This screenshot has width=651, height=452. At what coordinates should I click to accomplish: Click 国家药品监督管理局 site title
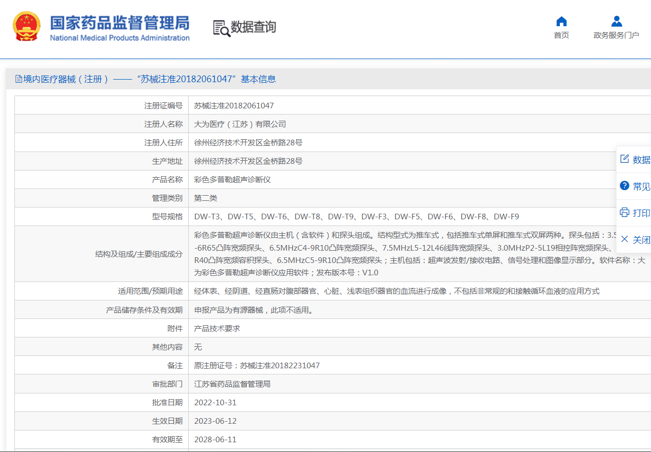point(120,23)
